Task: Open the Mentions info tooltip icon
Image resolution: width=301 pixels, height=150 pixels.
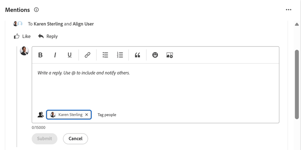Action: click(36, 10)
